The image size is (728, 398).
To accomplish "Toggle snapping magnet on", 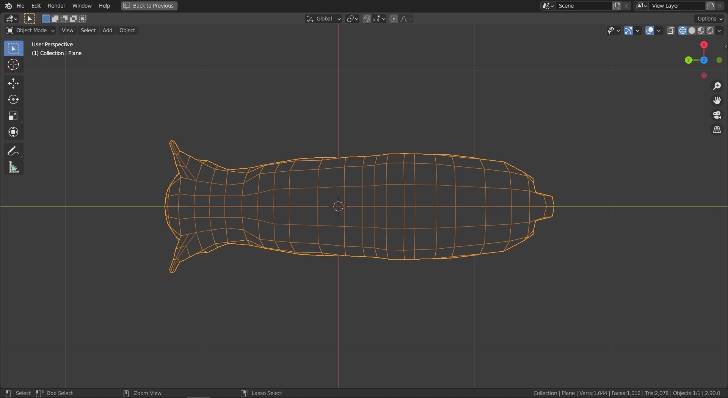I will (367, 19).
